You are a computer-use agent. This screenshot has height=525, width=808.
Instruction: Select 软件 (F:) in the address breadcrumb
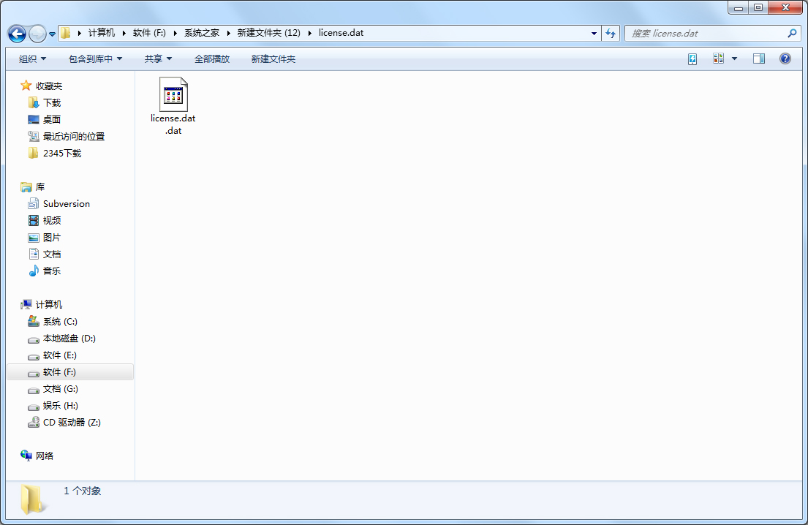click(x=149, y=33)
